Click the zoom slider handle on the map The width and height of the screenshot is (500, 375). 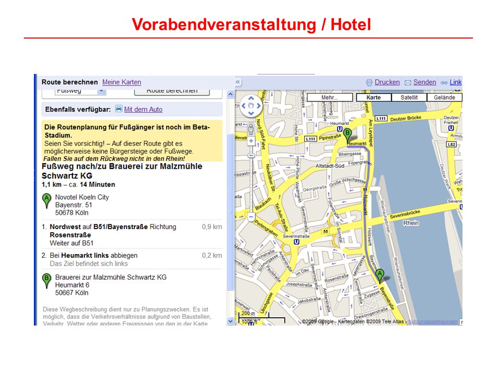(x=251, y=155)
